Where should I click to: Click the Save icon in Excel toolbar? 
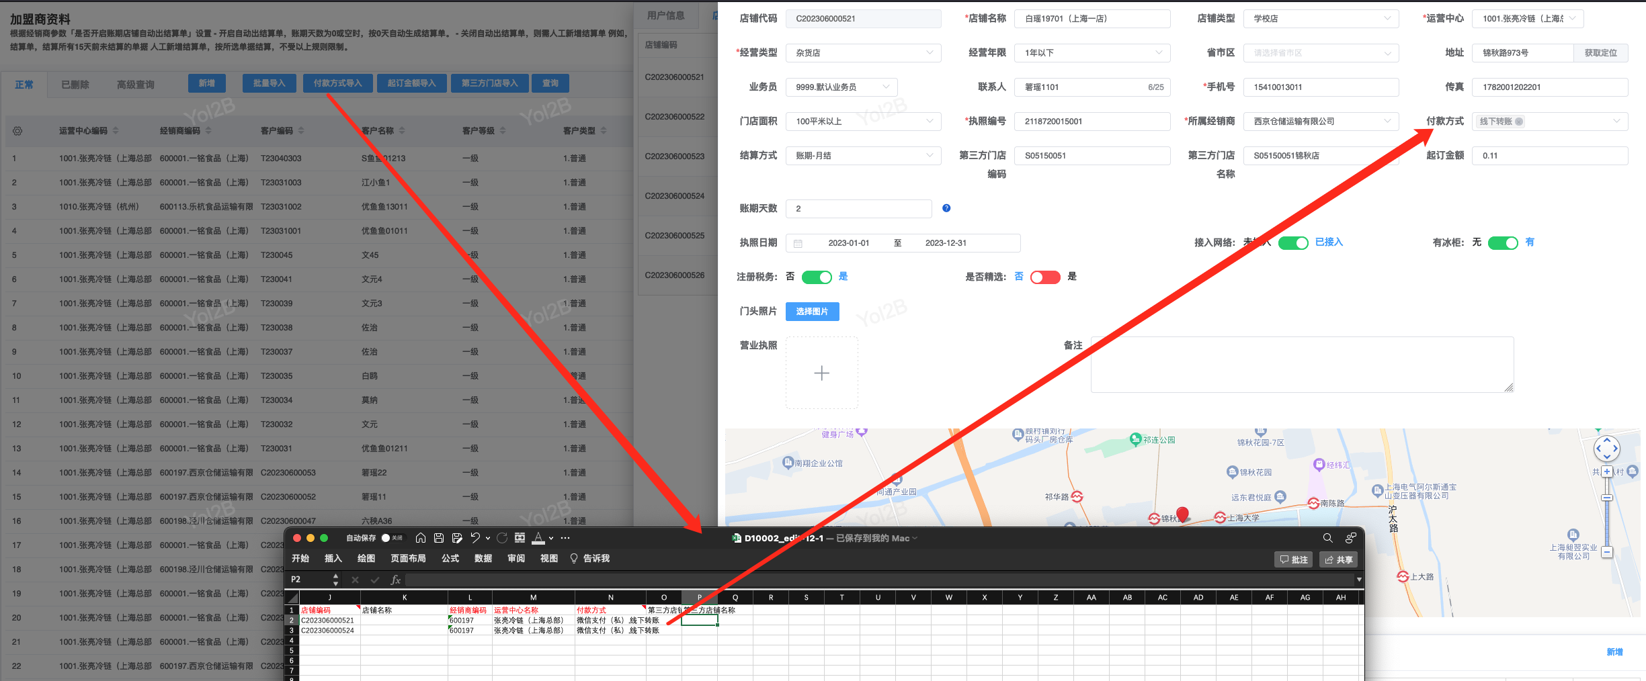tap(439, 538)
